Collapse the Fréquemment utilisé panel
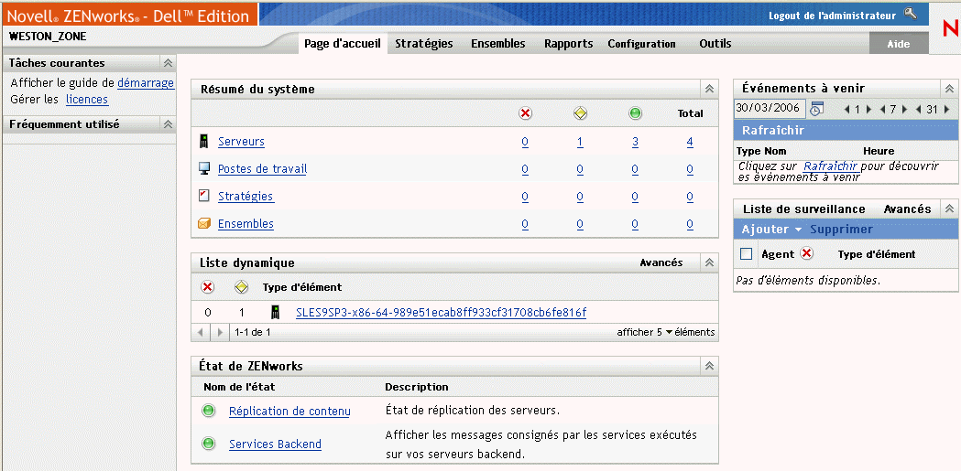 (x=168, y=124)
